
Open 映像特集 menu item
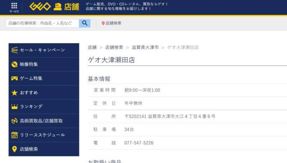pos(44,64)
